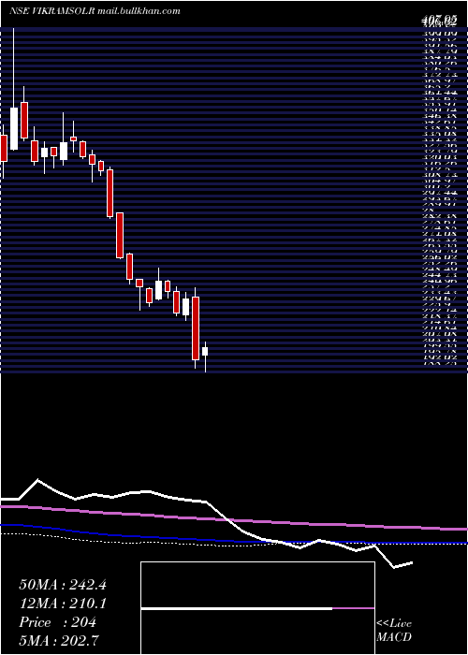Click the Price : 204 readout

[x=58, y=622]
